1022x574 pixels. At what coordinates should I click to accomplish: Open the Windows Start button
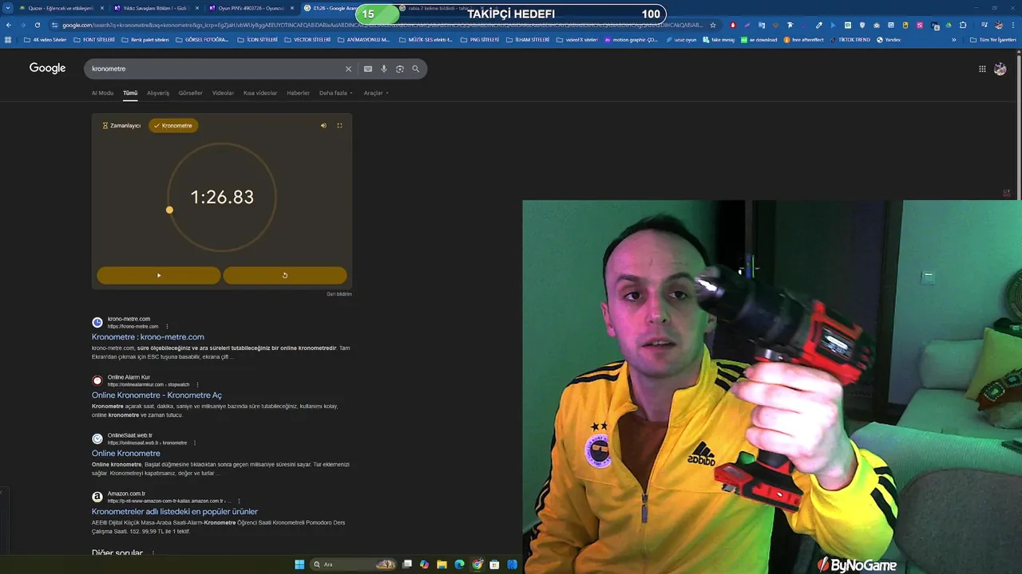299,564
